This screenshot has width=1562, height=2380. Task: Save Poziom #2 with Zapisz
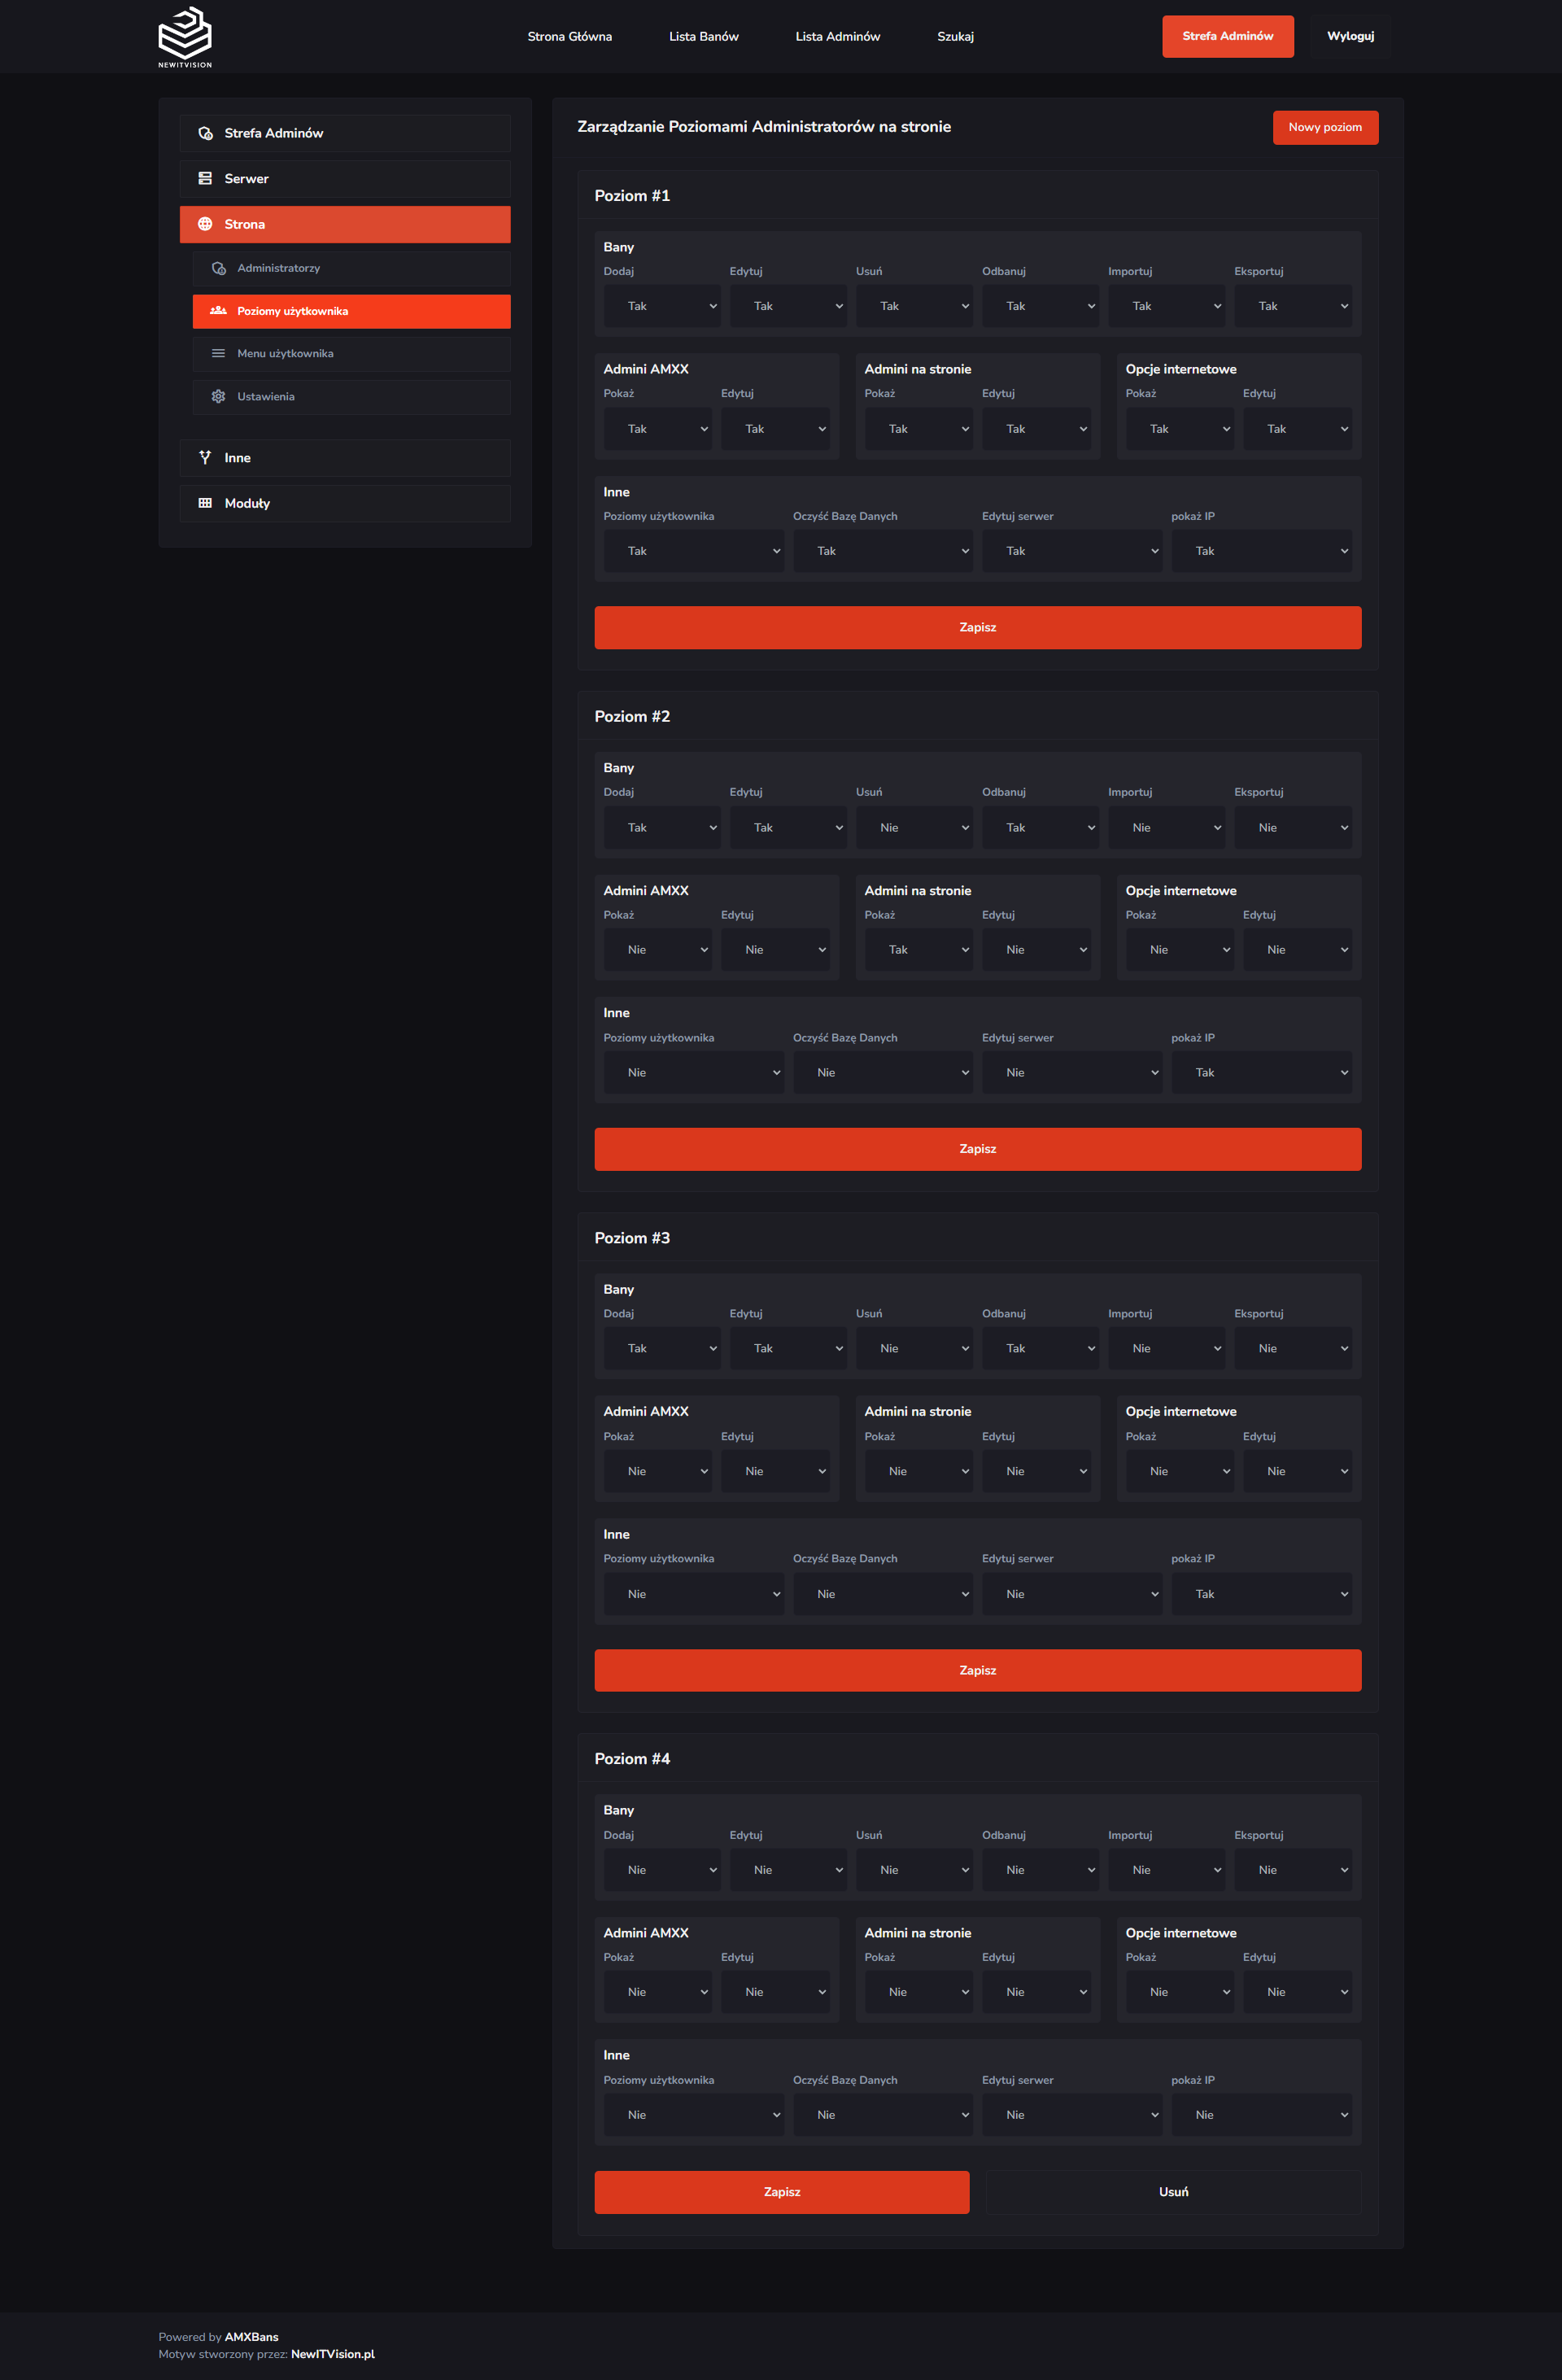point(978,1149)
